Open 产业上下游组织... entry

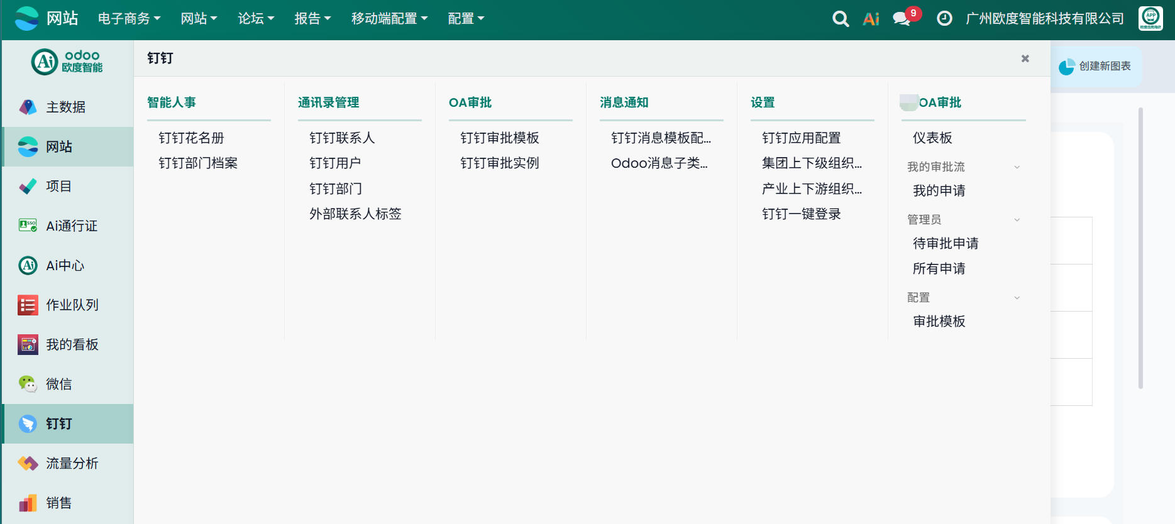pyautogui.click(x=812, y=188)
